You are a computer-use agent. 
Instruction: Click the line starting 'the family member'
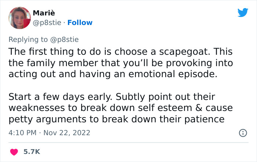(x=120, y=62)
